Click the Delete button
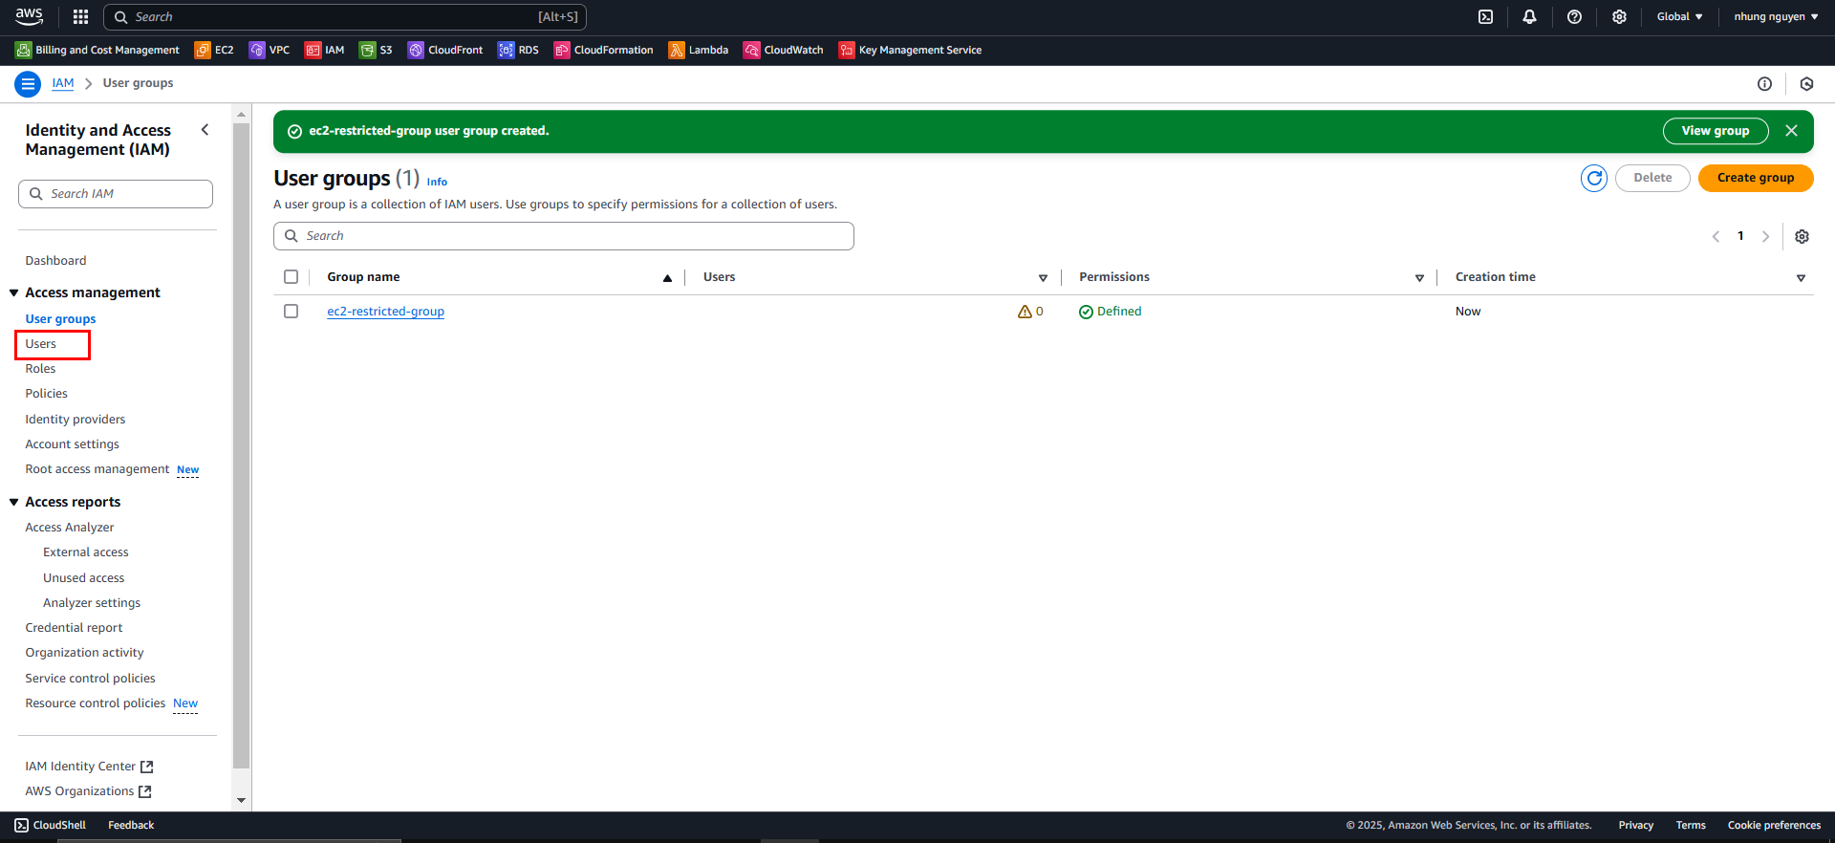The width and height of the screenshot is (1835, 843). [x=1652, y=178]
